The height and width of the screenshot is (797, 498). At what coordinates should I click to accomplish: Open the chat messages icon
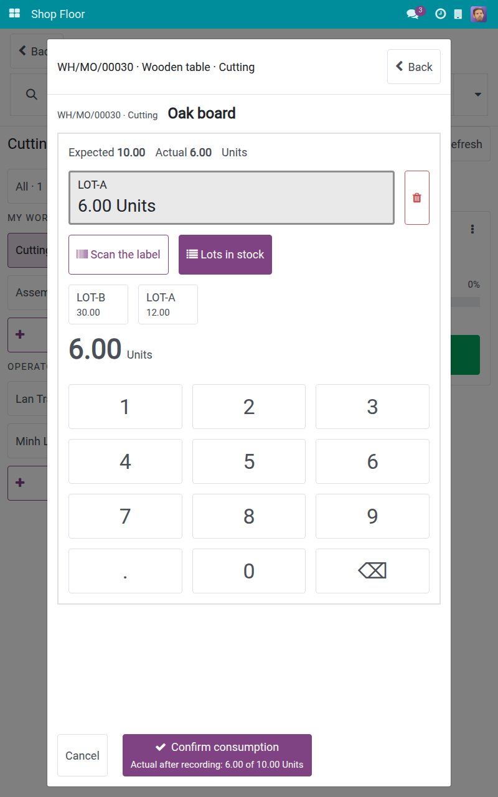414,14
